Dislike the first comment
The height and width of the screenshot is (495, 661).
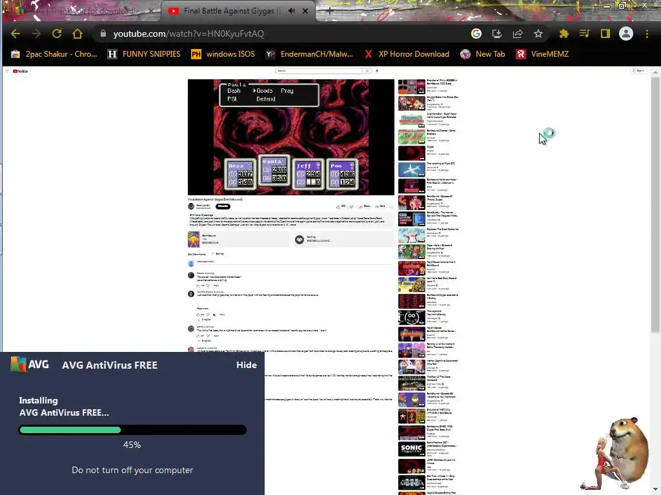pyautogui.click(x=208, y=286)
